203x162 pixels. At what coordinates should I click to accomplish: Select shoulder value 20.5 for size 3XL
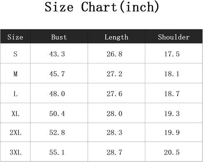click(x=172, y=152)
